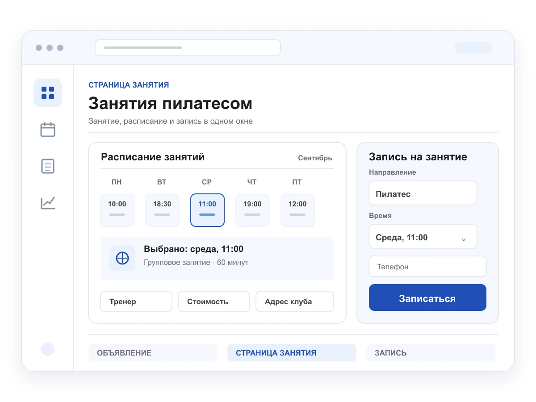Image resolution: width=536 pixels, height=402 pixels.
Task: Click the Занятия пилатесом heading
Action: point(170,103)
